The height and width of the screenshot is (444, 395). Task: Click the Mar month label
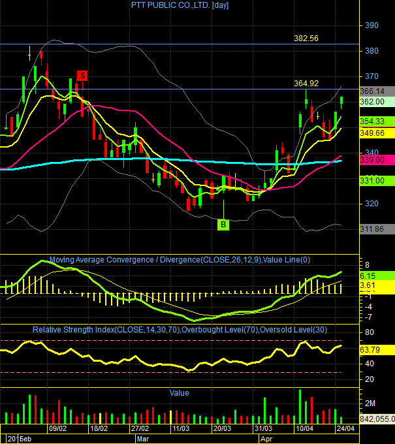143,439
